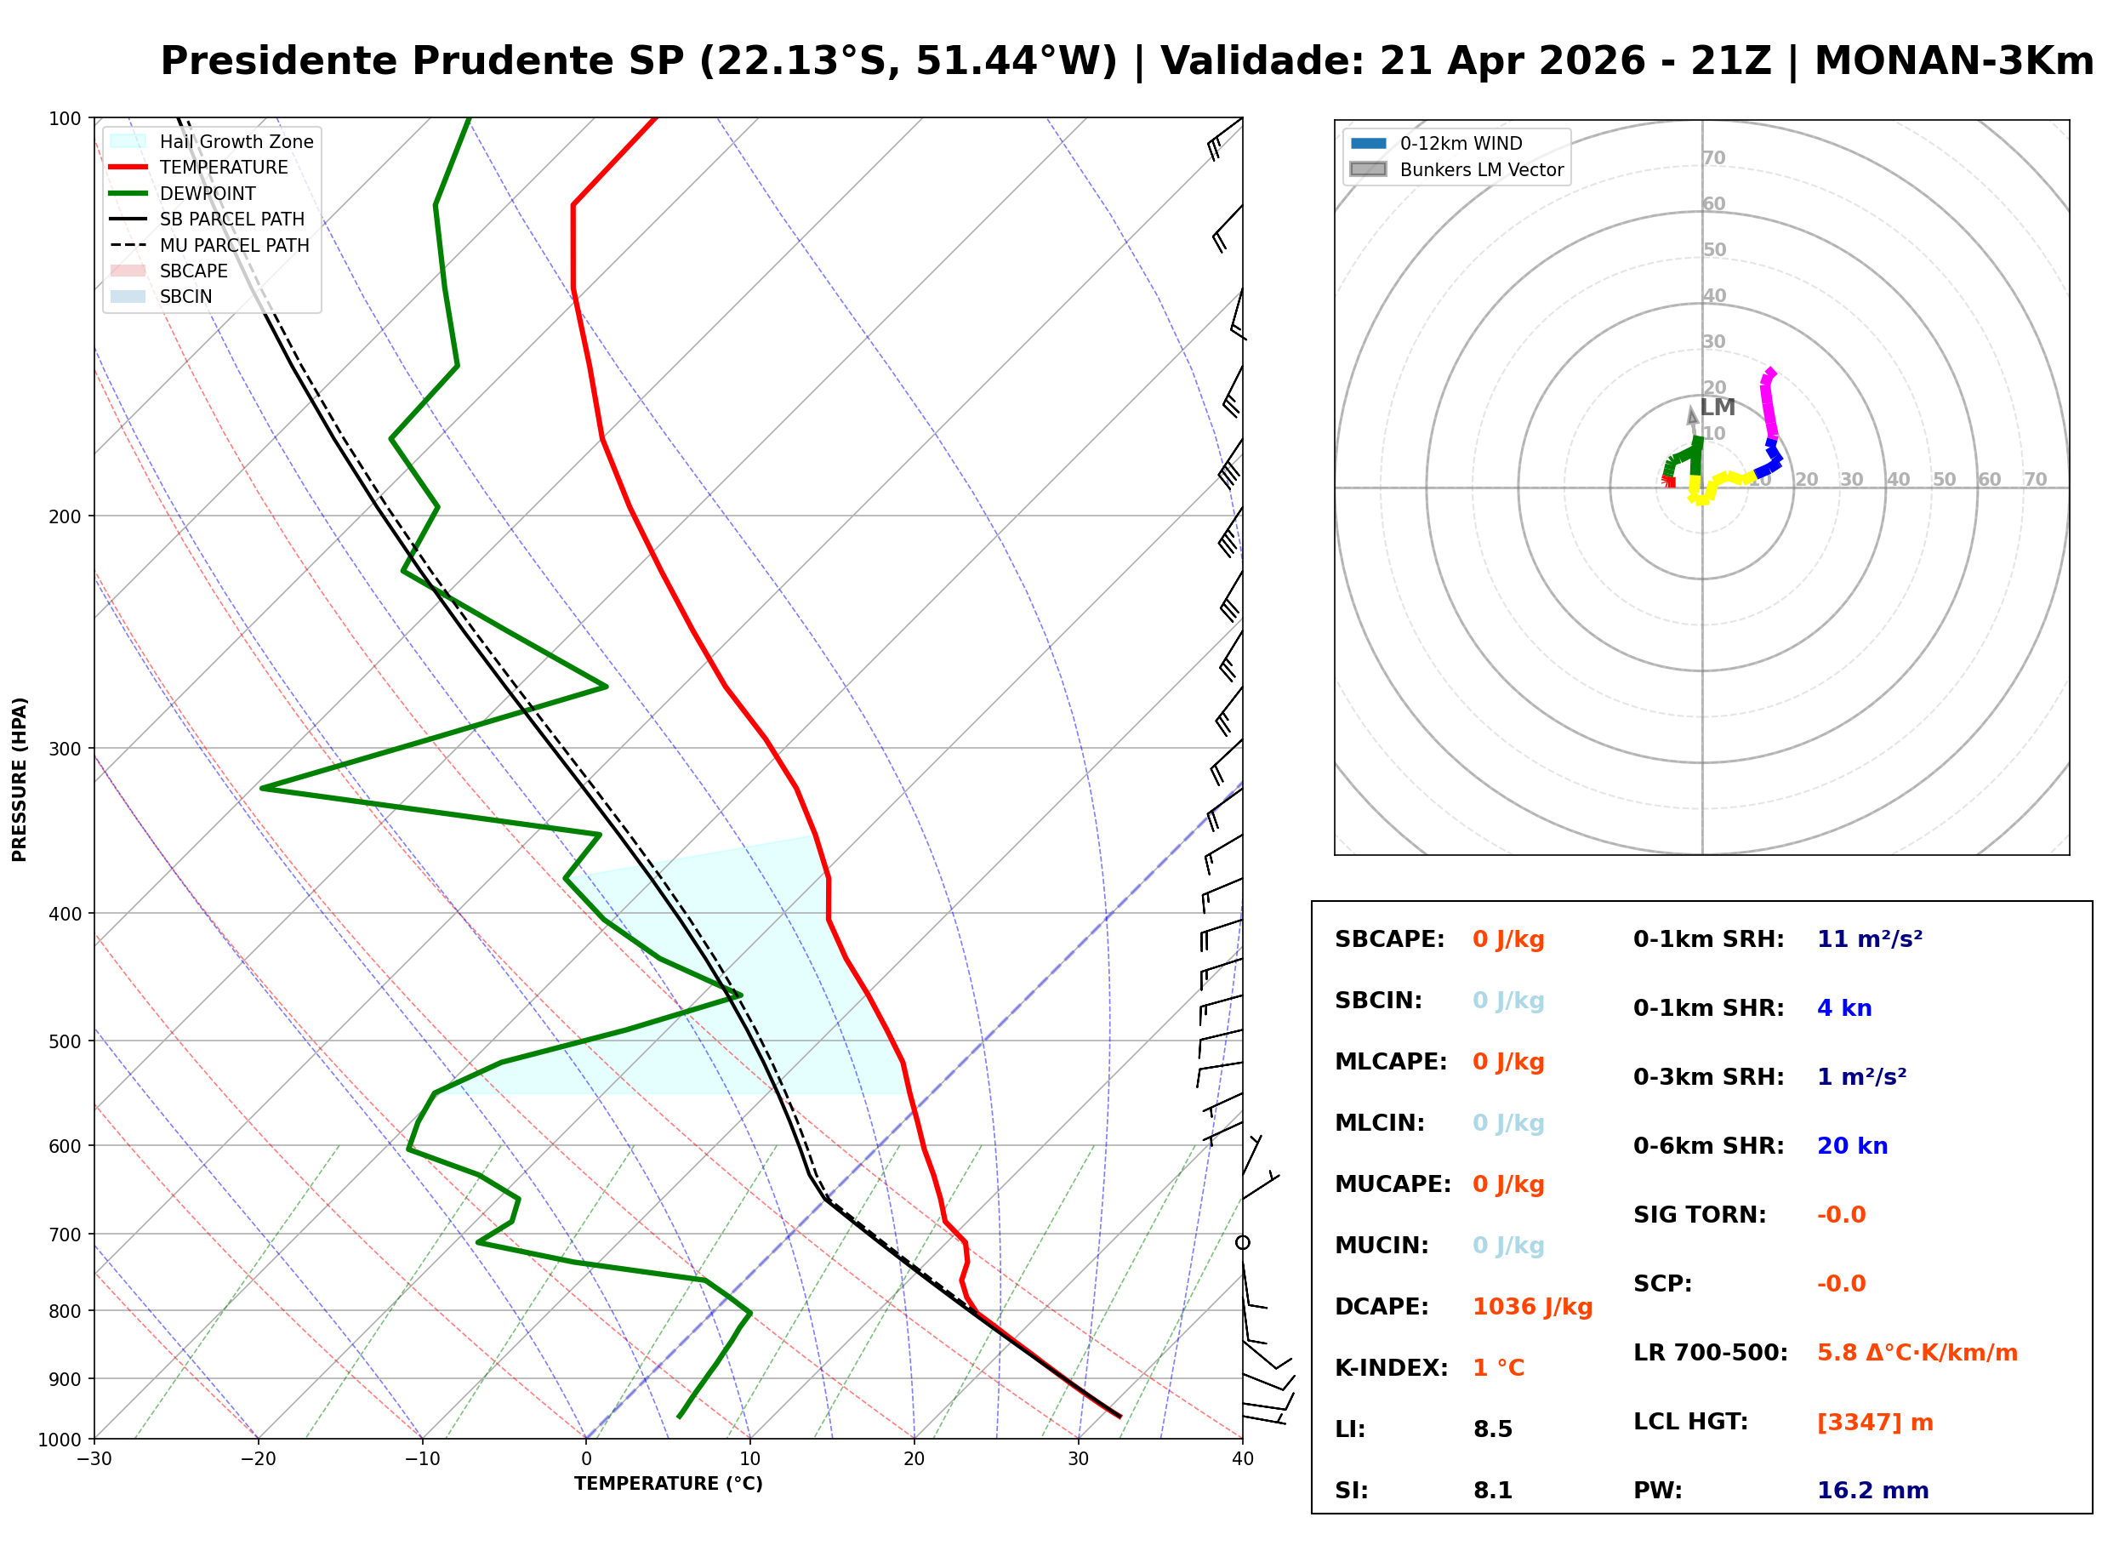
Task: Click the small circle marker near 700 hPa
Action: pos(1243,1243)
